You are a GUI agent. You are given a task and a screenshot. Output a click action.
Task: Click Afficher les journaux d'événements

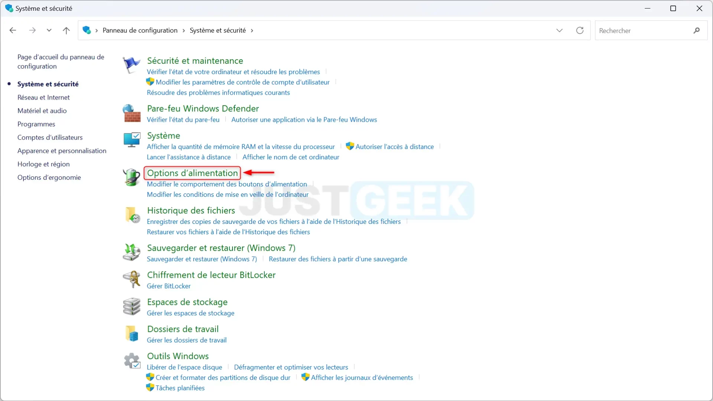pos(362,378)
